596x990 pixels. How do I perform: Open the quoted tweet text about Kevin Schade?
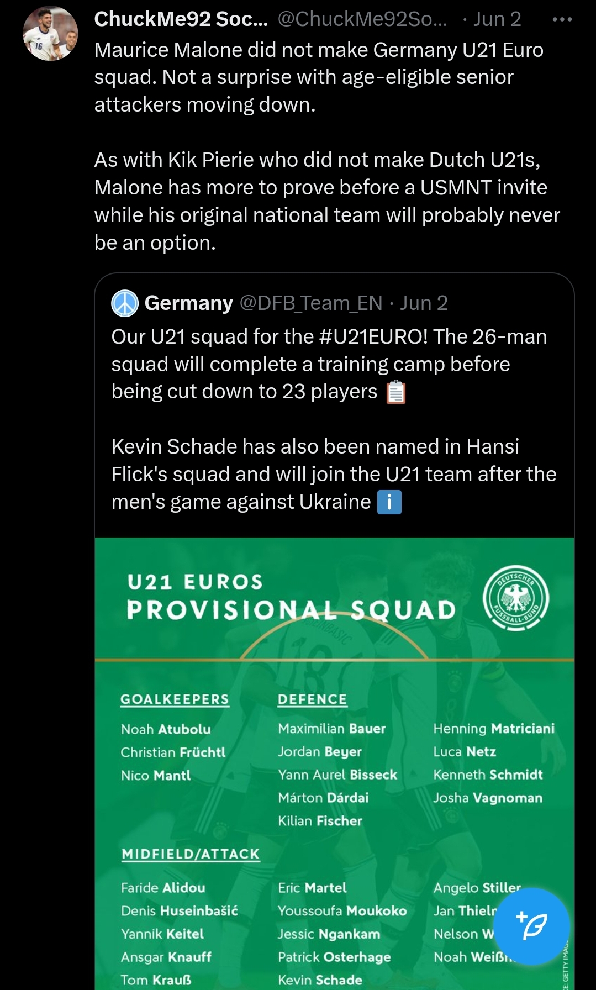[x=334, y=474]
